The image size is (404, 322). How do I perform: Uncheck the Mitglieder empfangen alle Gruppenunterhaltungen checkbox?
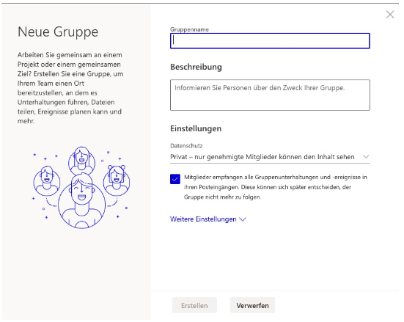[175, 179]
